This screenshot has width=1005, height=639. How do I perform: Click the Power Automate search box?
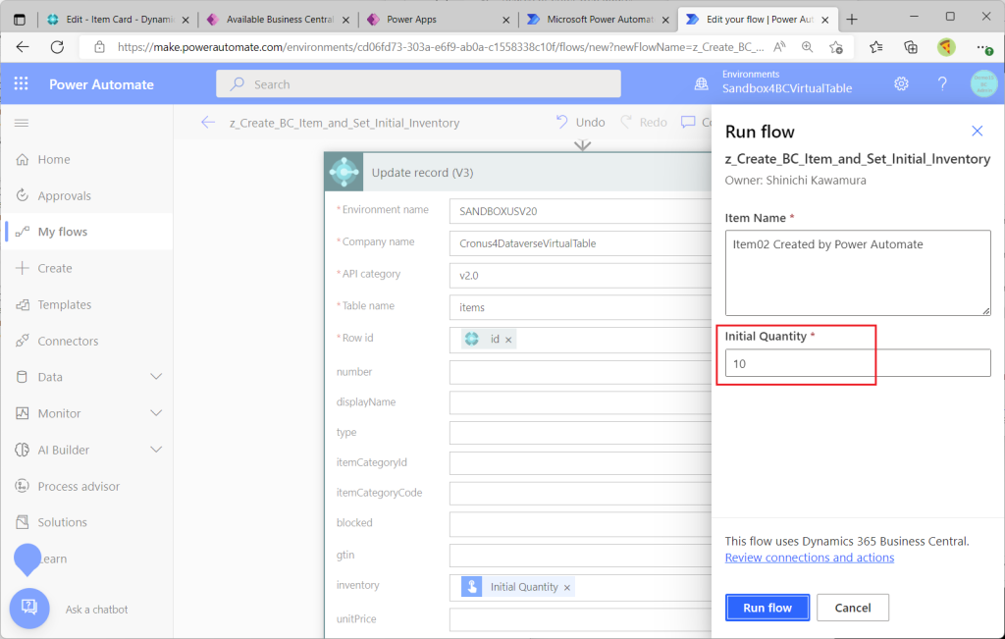418,84
